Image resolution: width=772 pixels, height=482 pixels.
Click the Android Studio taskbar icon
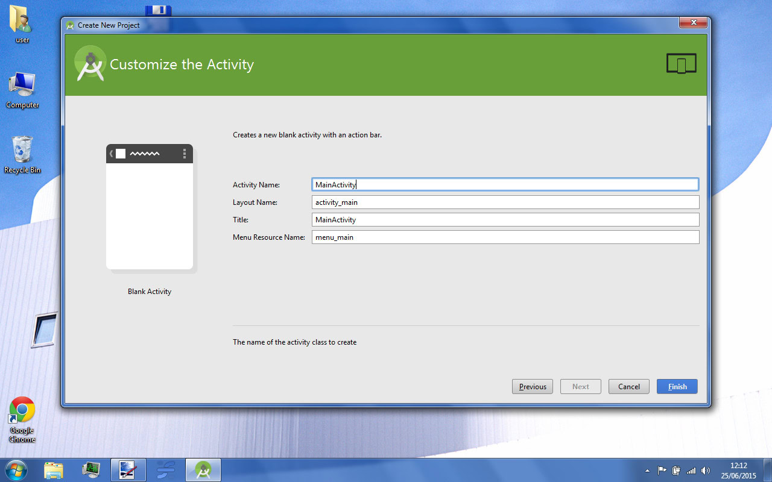coord(203,469)
